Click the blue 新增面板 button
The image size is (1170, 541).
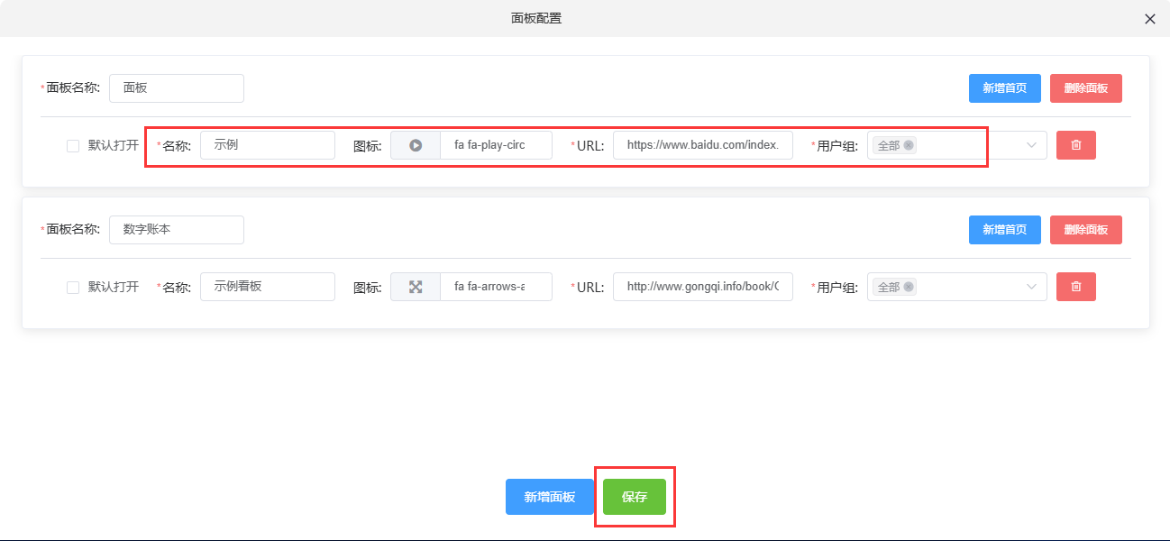pyautogui.click(x=549, y=497)
